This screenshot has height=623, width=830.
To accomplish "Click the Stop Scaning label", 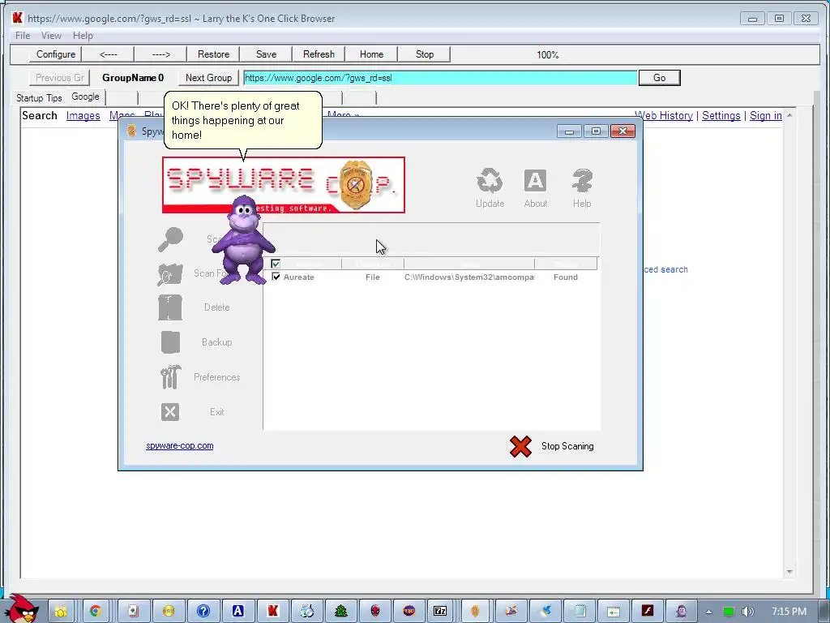I will [567, 446].
